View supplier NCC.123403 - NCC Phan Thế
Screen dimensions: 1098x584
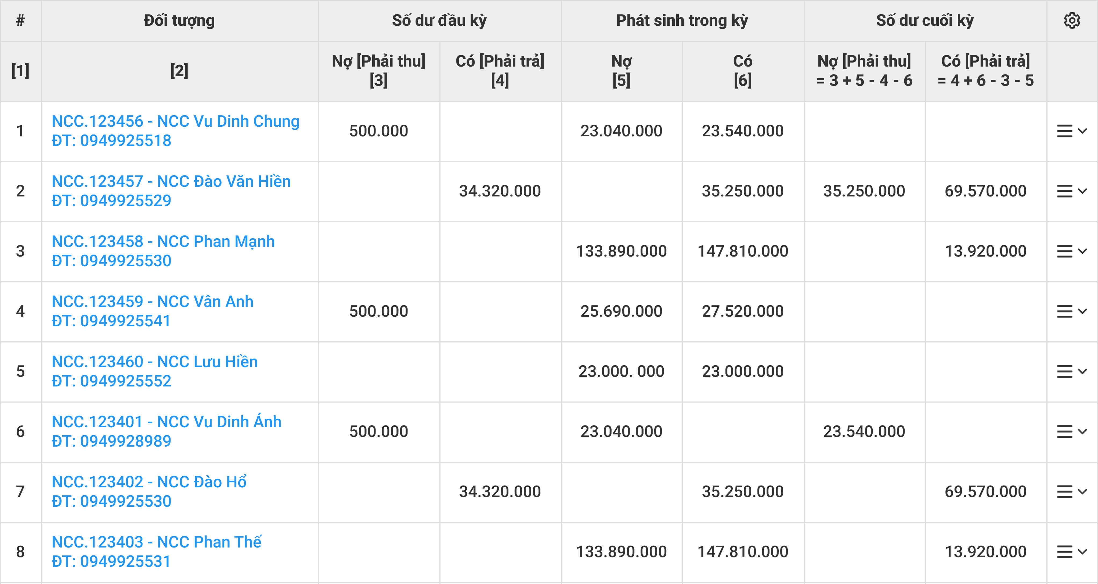click(156, 542)
